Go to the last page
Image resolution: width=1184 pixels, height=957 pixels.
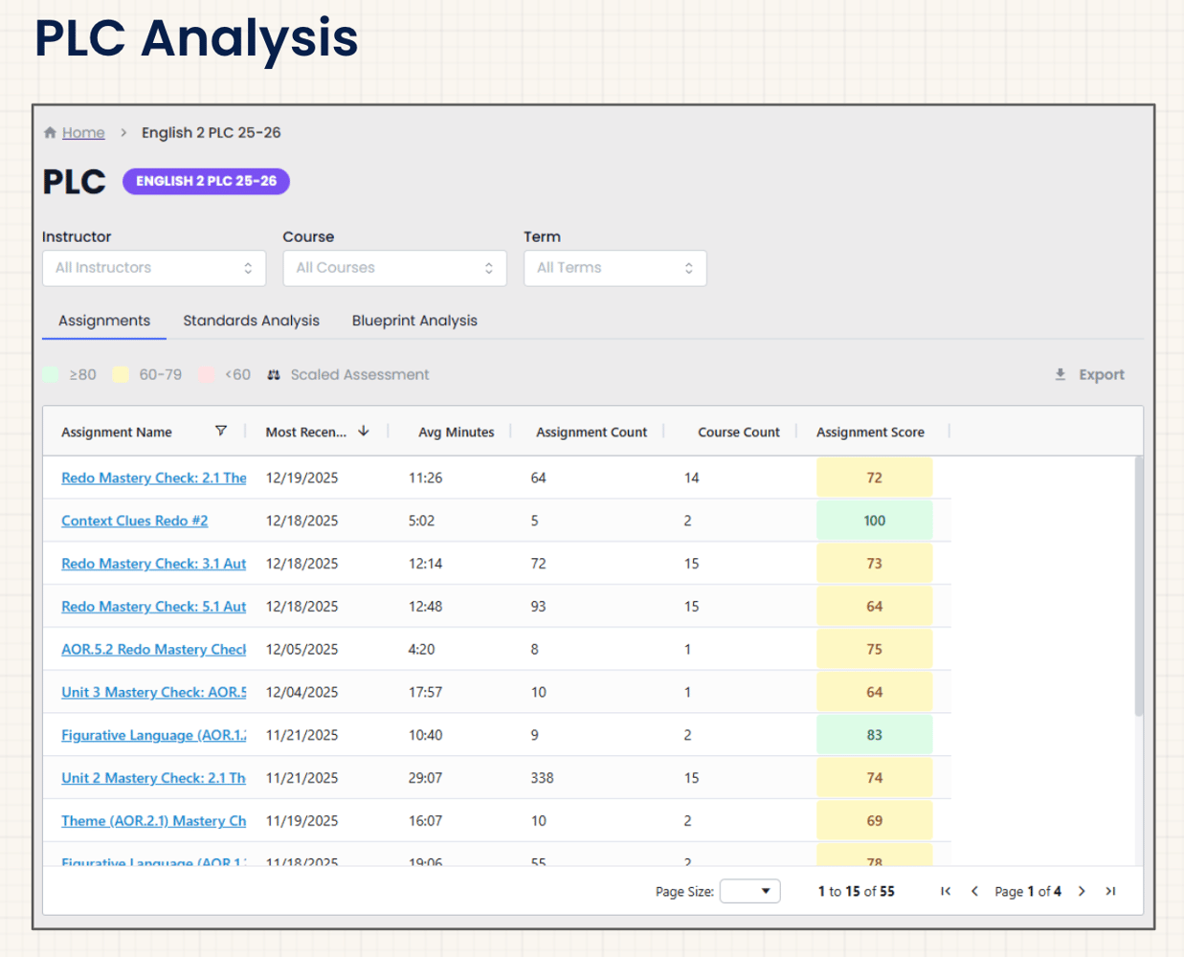pos(1110,891)
